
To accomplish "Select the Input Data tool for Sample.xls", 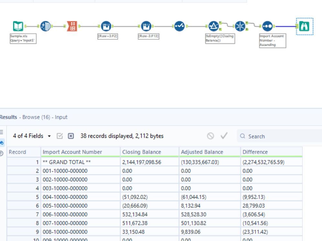I will [x=18, y=26].
